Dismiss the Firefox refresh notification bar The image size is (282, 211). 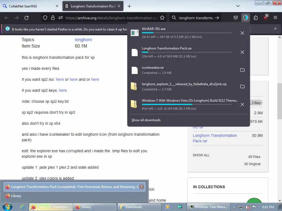click(x=275, y=29)
